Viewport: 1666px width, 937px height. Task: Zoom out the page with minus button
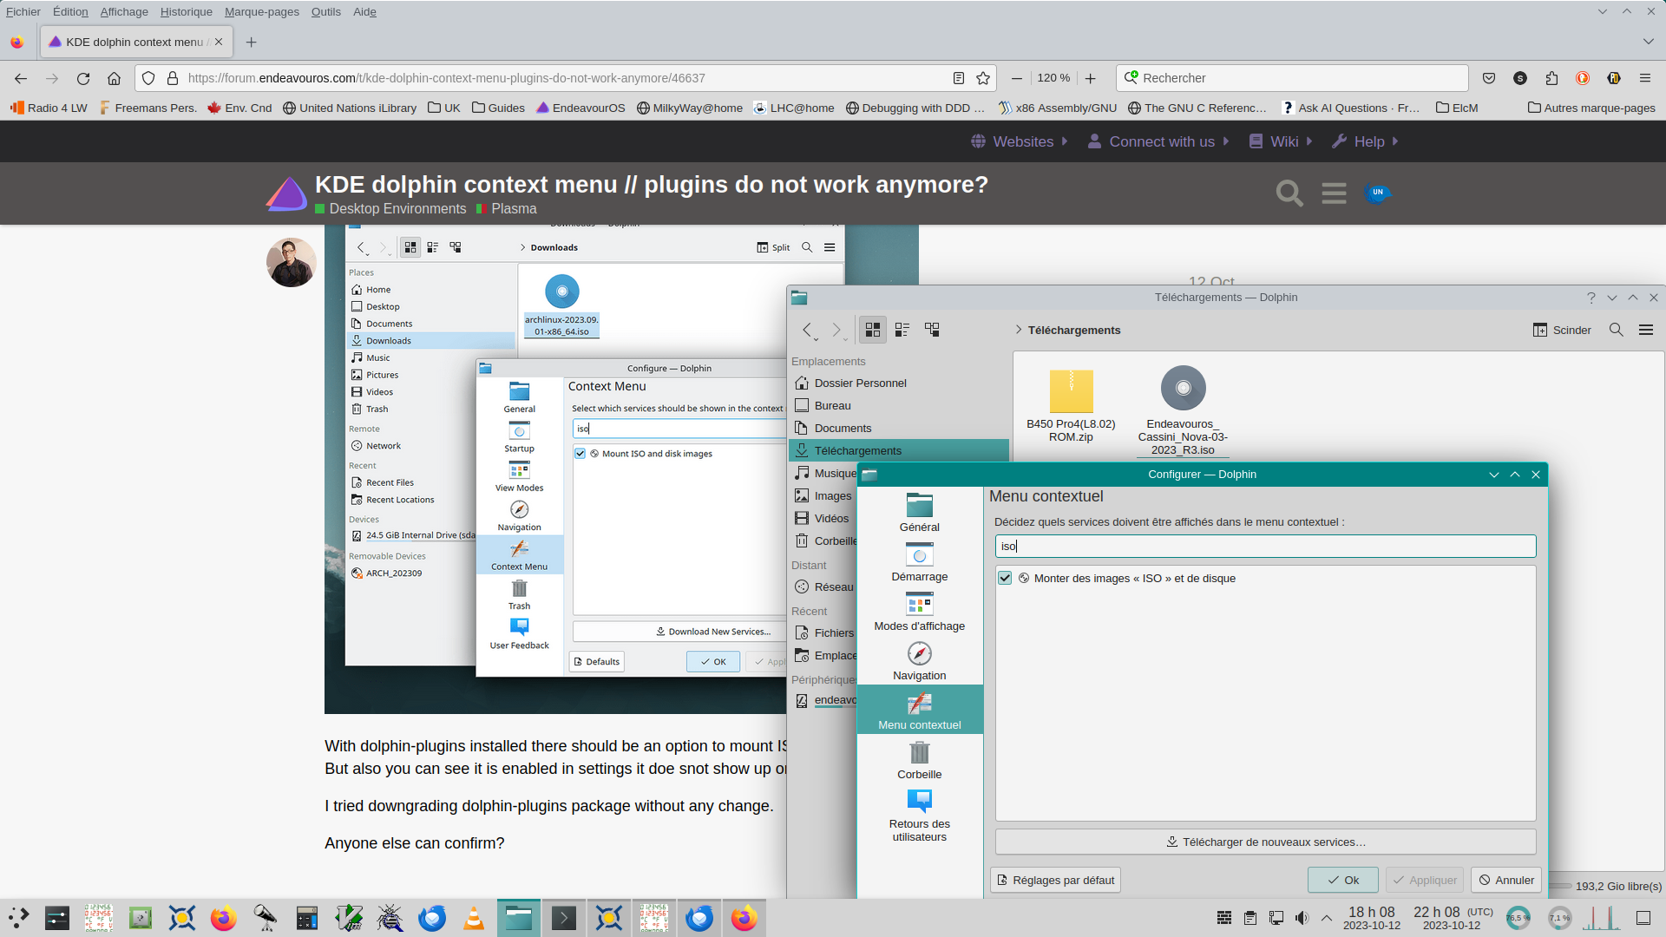pos(1016,78)
